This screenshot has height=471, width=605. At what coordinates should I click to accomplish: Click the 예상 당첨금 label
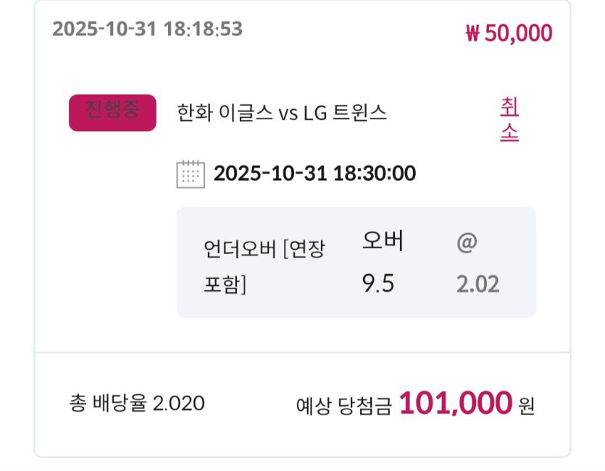[x=343, y=405]
